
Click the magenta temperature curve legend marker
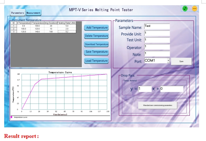(11, 117)
